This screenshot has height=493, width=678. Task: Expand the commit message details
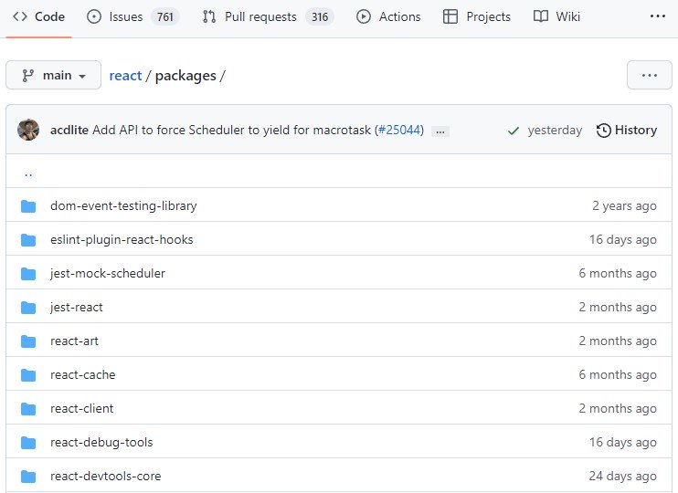coord(440,131)
